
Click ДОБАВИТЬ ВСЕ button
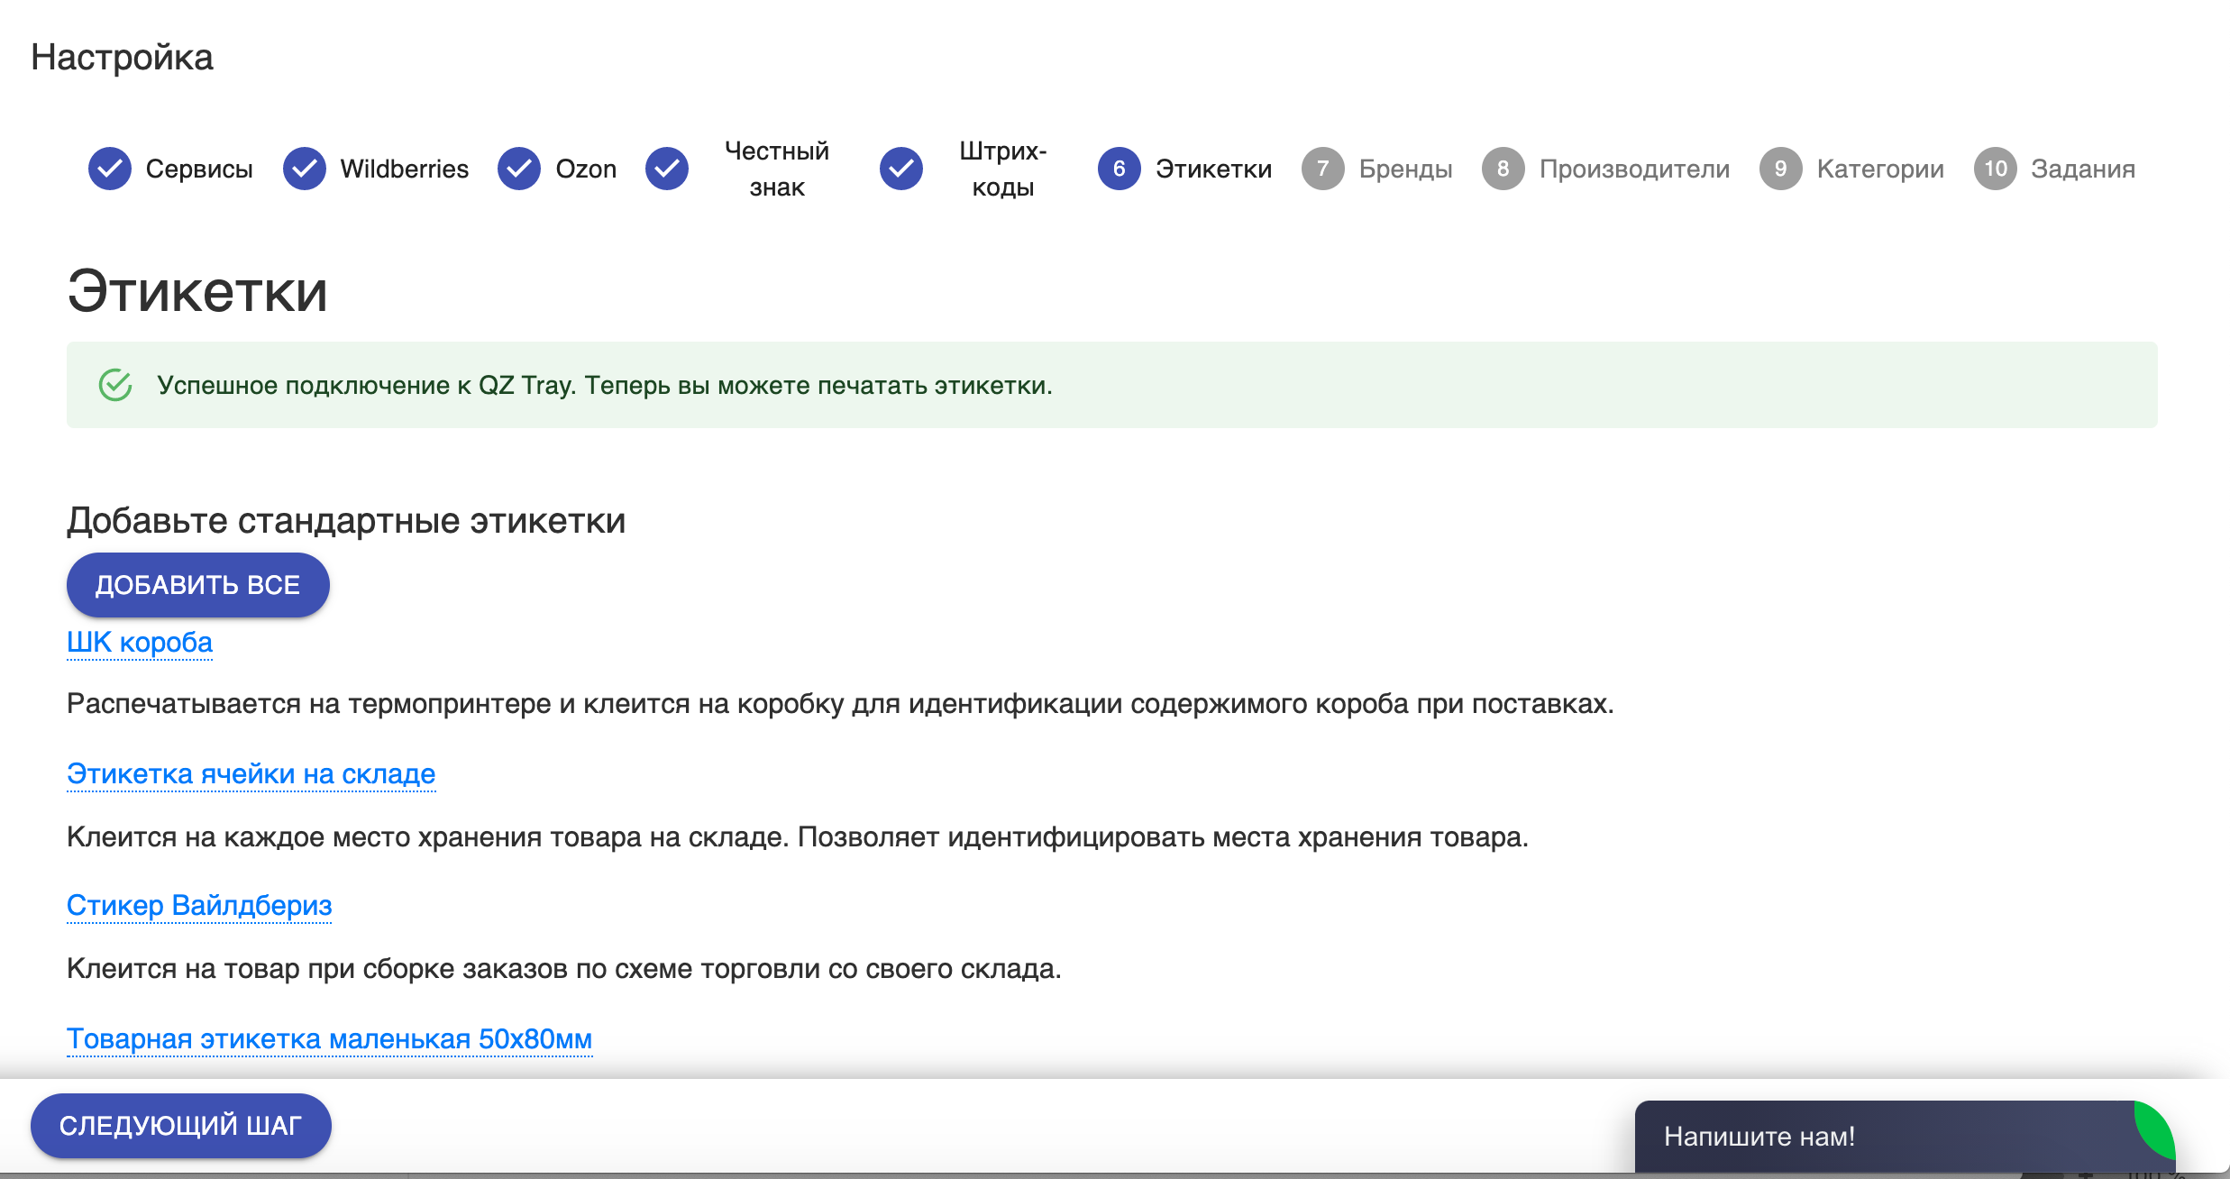pos(196,584)
